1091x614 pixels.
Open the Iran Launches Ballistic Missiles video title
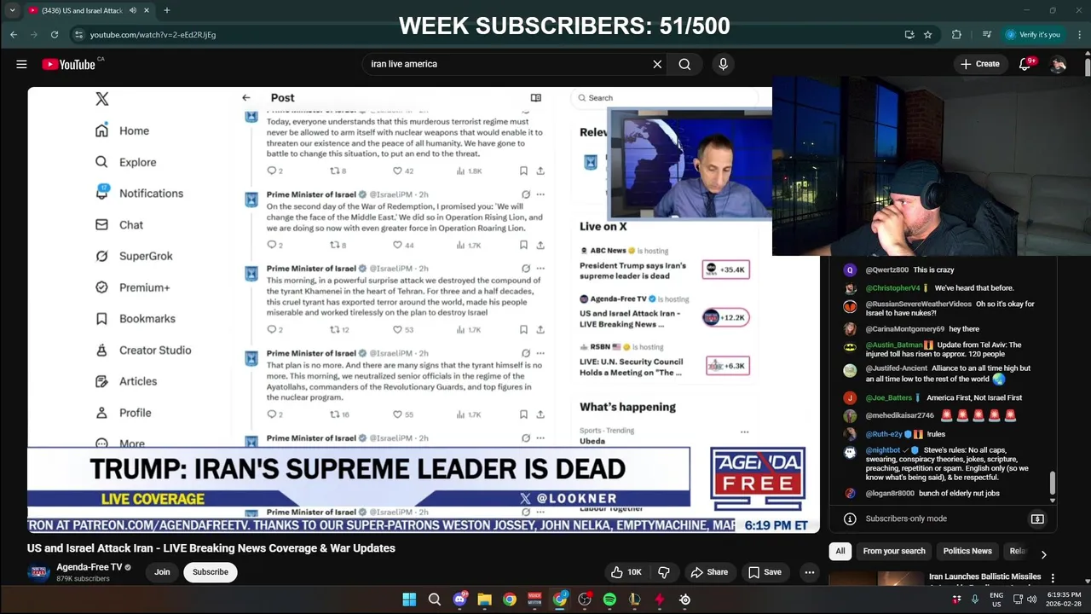pos(985,577)
